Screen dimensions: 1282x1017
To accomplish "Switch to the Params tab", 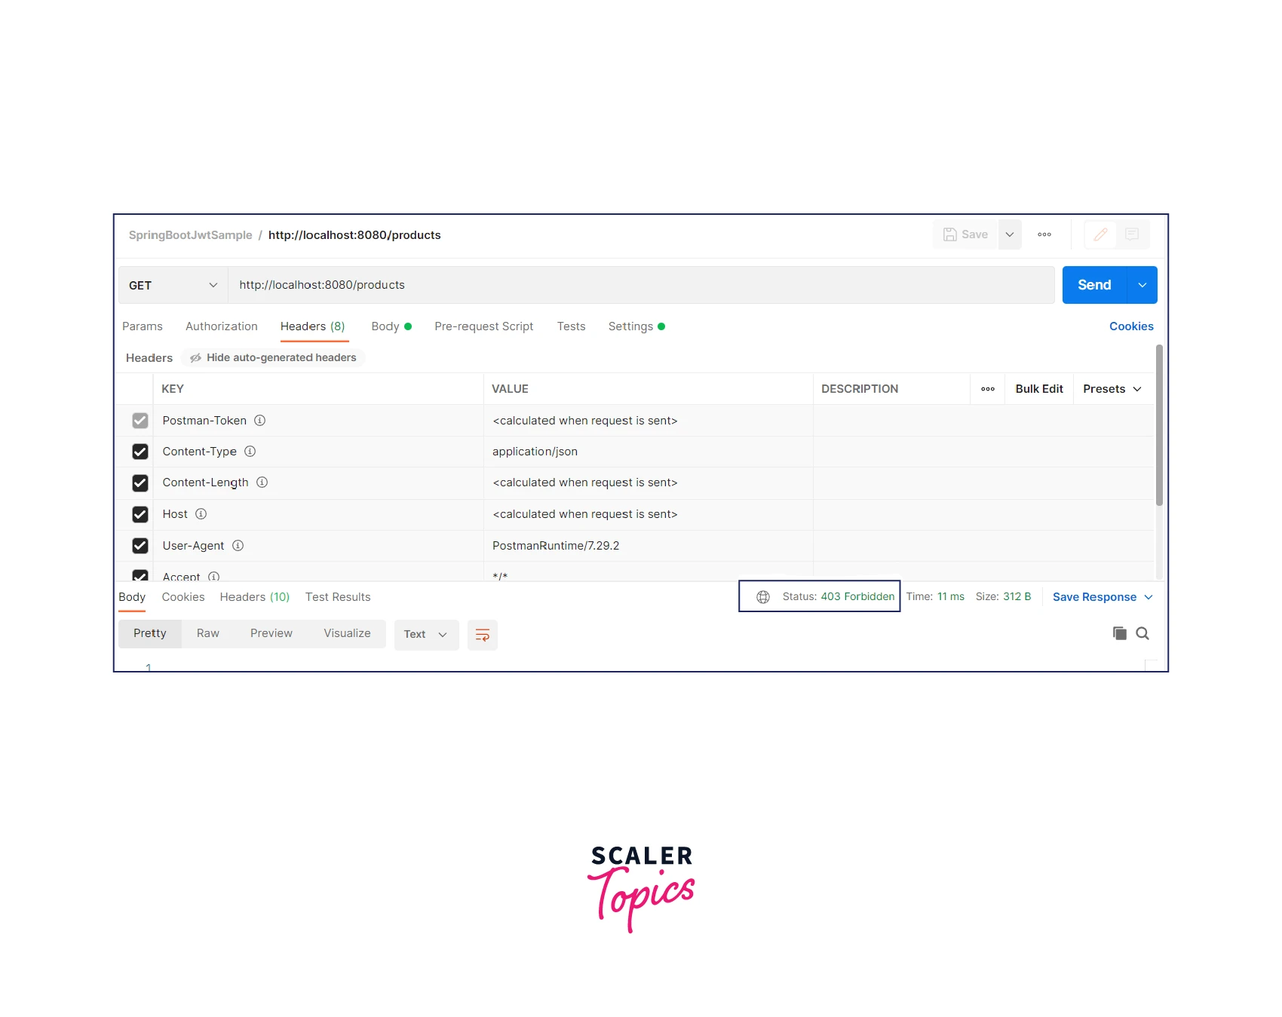I will tap(143, 326).
